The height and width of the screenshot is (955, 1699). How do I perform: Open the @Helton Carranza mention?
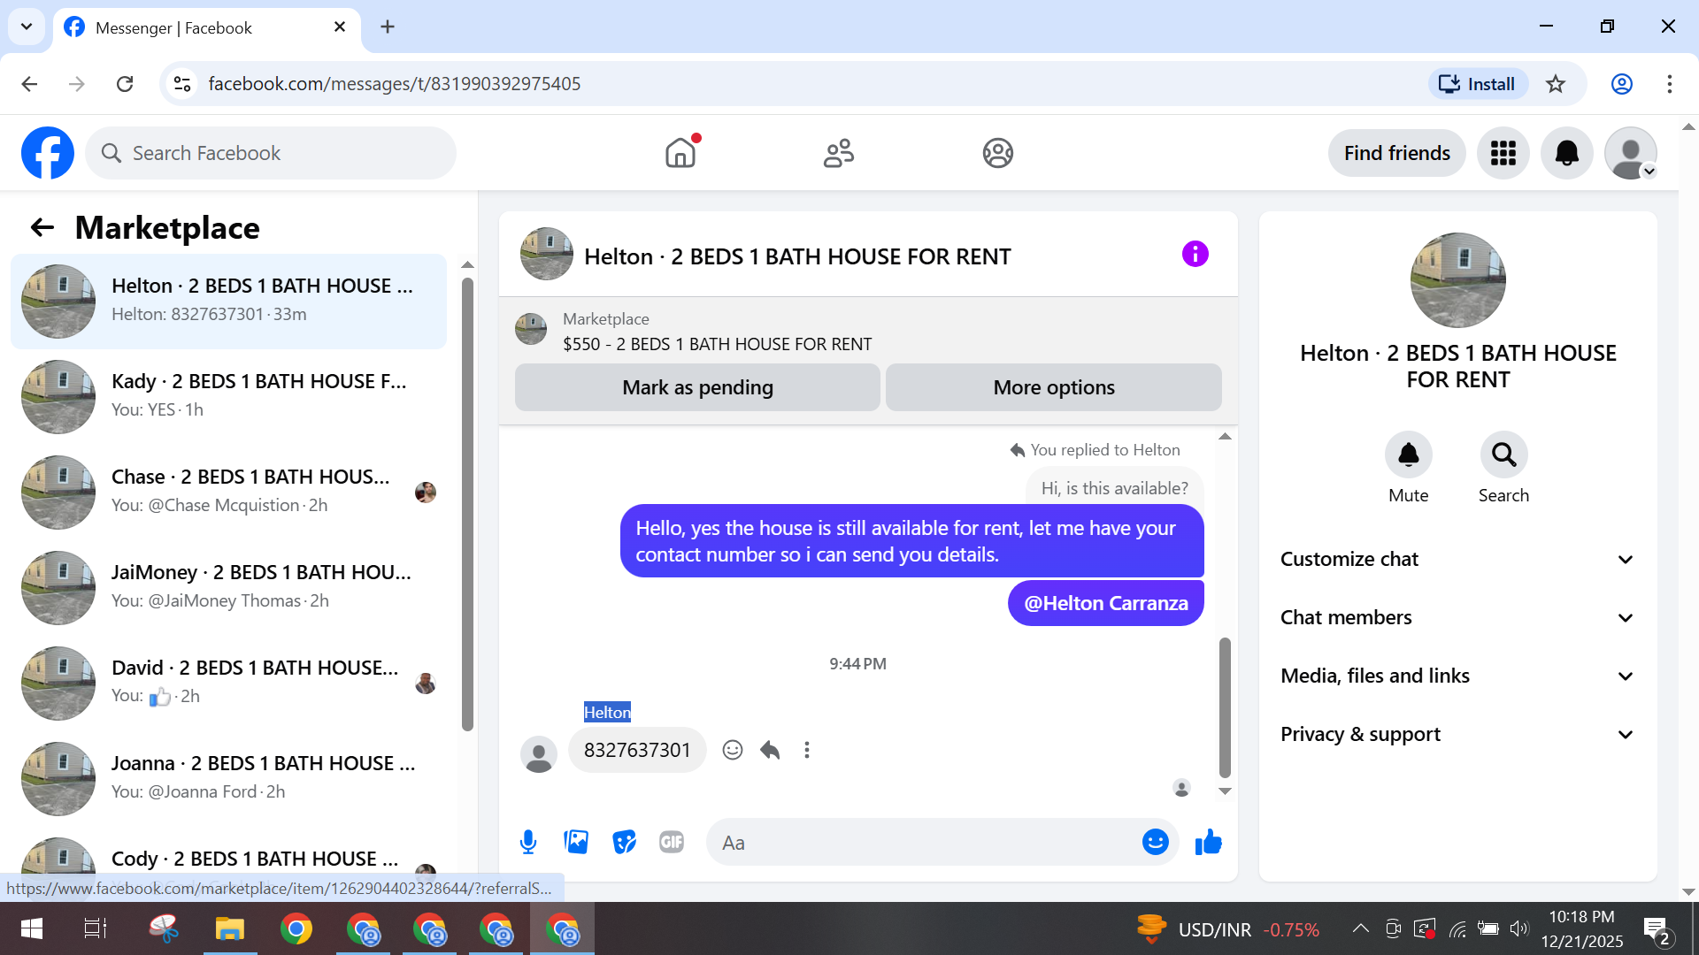[1106, 603]
